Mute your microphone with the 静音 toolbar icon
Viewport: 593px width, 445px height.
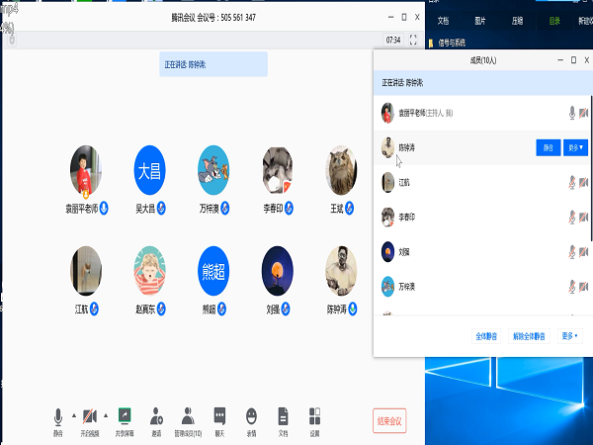click(x=58, y=417)
